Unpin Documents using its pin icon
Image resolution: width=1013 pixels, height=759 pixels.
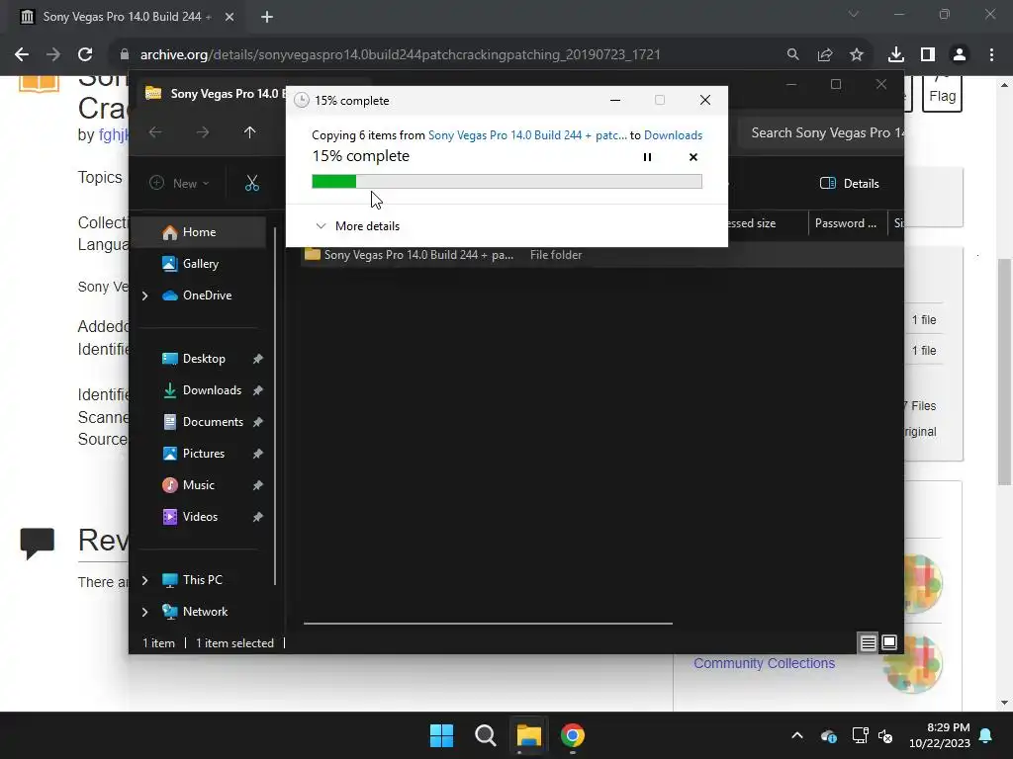258,422
